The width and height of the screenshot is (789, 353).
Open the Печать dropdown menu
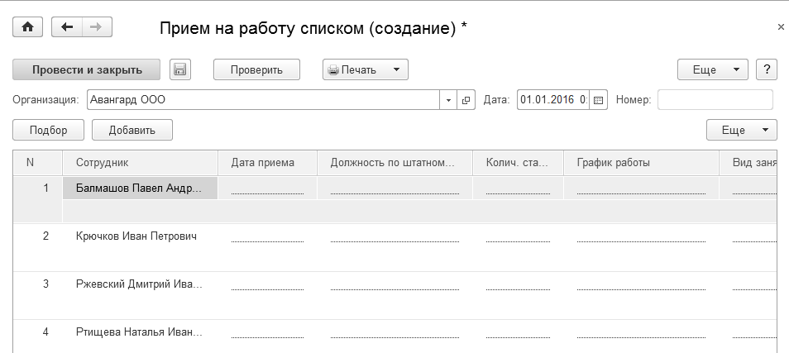click(365, 69)
